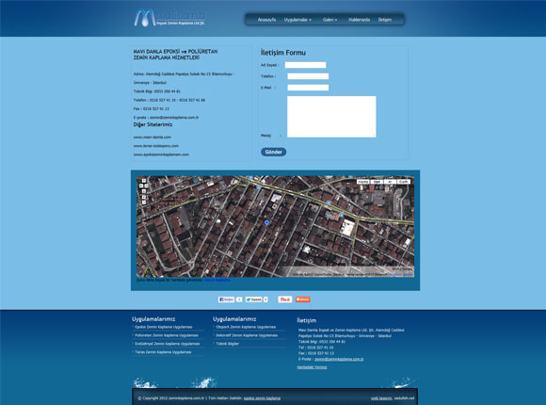This screenshot has width=546, height=405.
Task: Click the Mavi Damla logo
Action: coord(169,18)
